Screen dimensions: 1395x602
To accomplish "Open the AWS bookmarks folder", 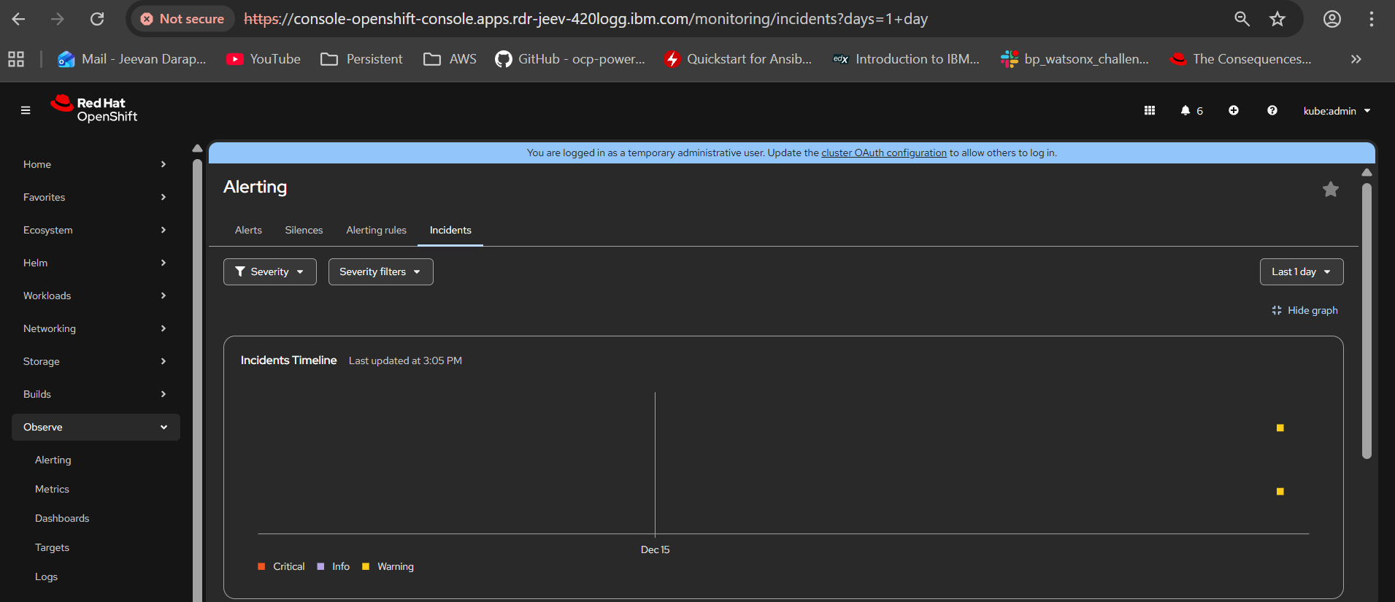I will pyautogui.click(x=450, y=59).
